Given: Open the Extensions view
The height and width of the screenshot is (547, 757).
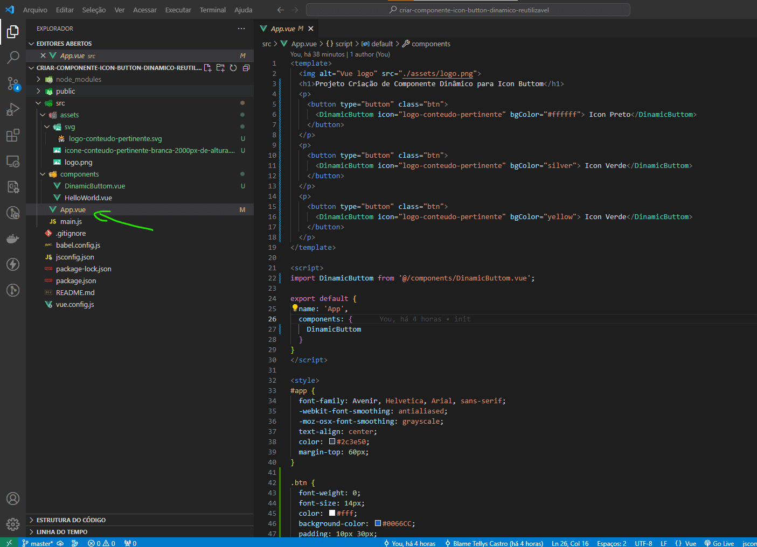Looking at the screenshot, I should 13,135.
